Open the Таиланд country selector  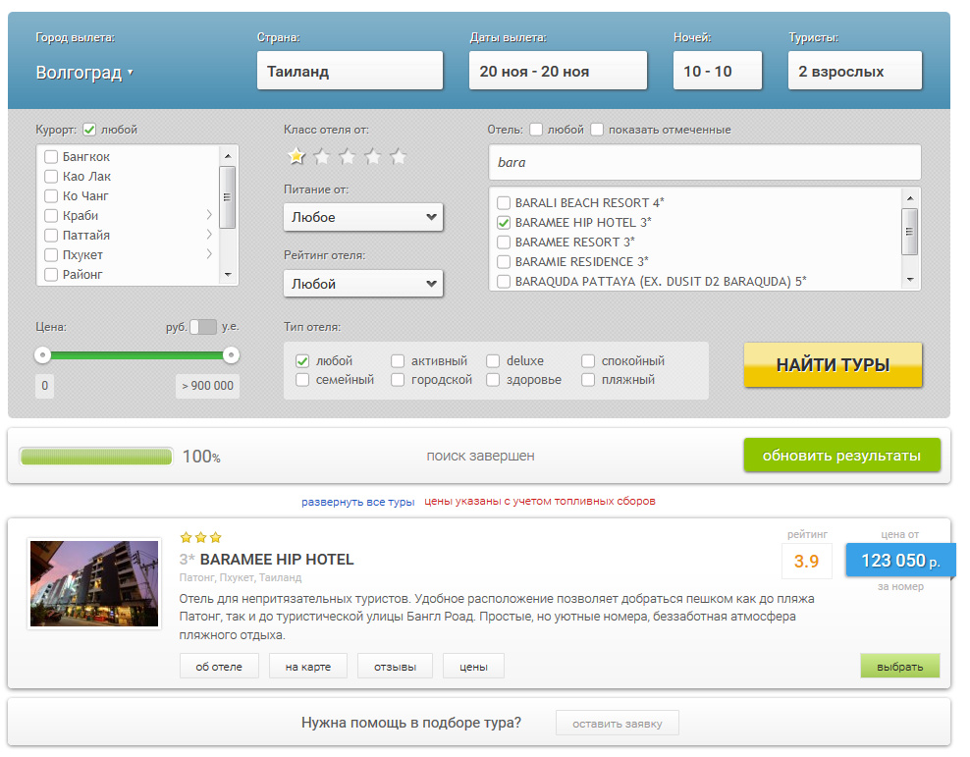tap(350, 71)
